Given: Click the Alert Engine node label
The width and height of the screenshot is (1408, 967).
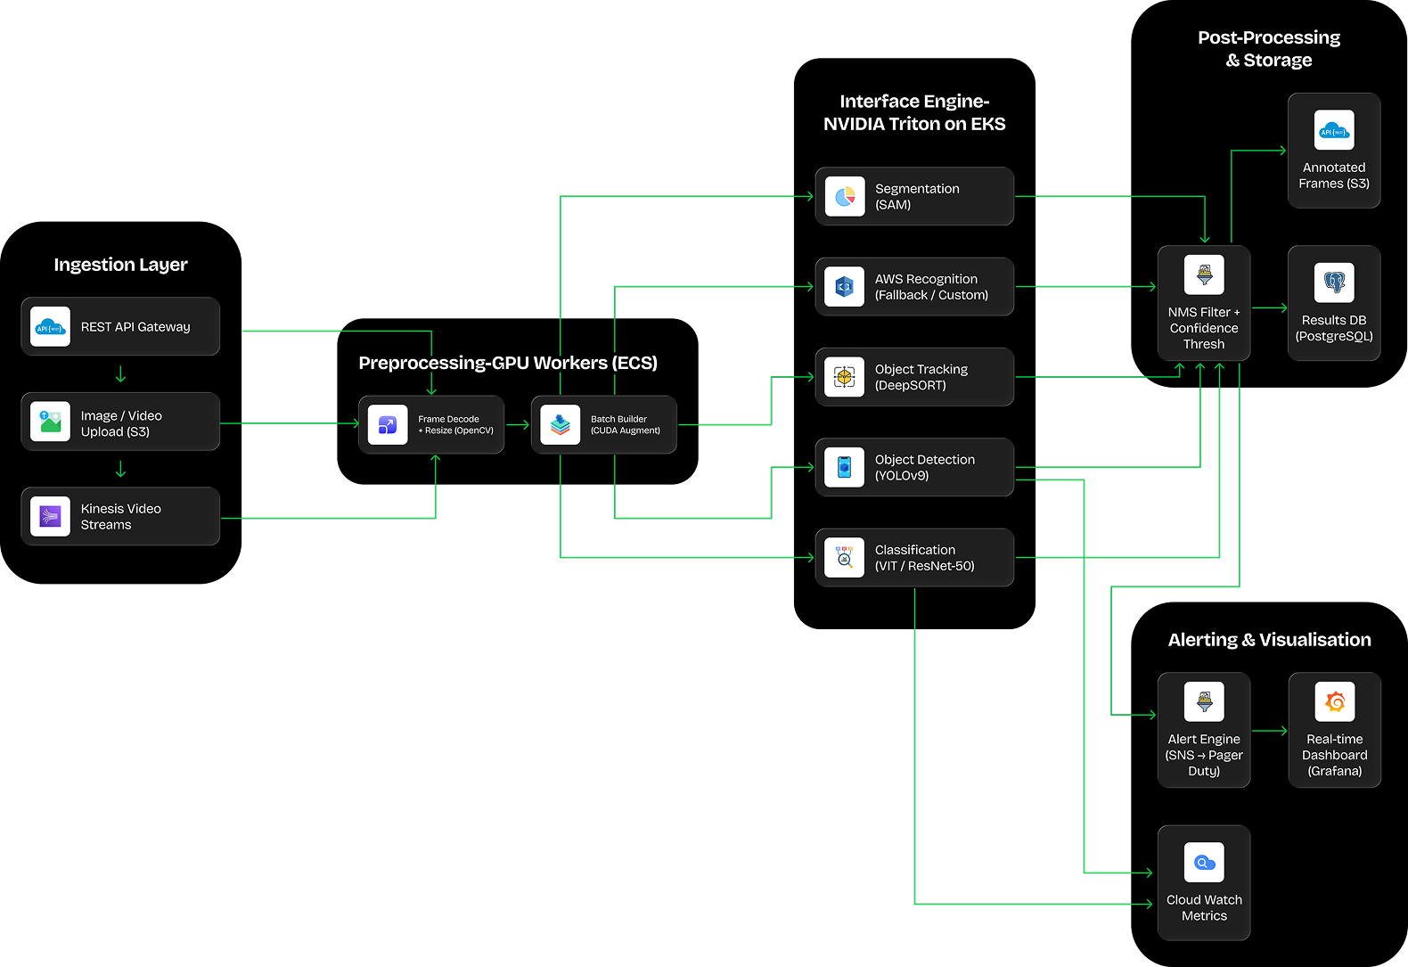Looking at the screenshot, I should [1204, 755].
